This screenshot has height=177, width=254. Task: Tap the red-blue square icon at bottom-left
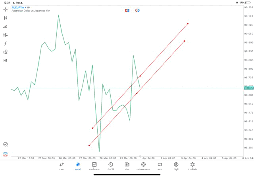pyautogui.click(x=6, y=154)
